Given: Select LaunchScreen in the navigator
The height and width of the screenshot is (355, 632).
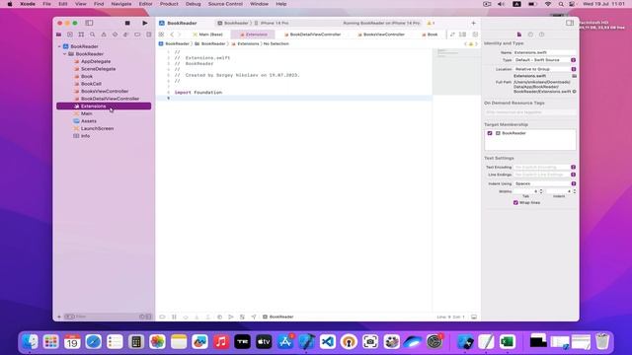Looking at the screenshot, I should [97, 128].
